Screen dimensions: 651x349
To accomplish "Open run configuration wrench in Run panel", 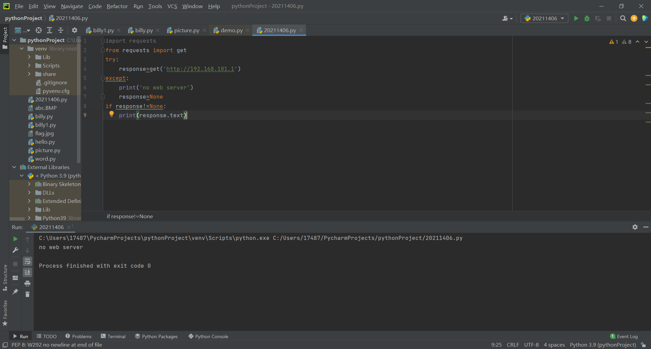I will tap(15, 250).
